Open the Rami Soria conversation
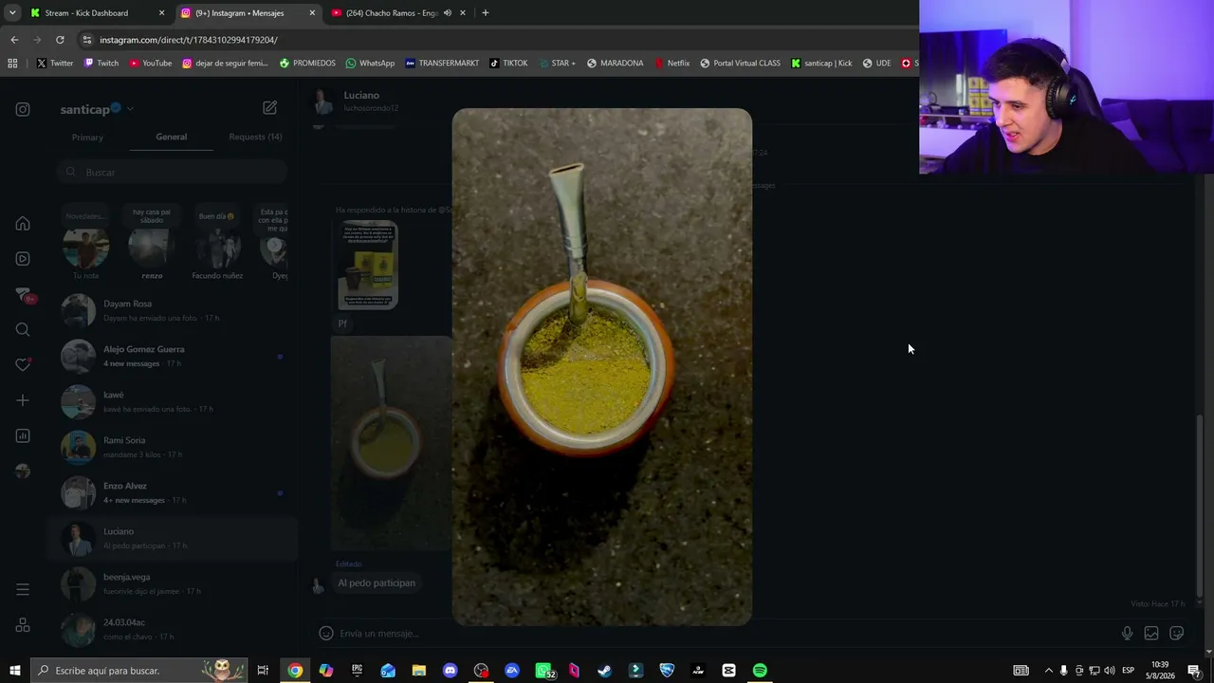 (172, 447)
